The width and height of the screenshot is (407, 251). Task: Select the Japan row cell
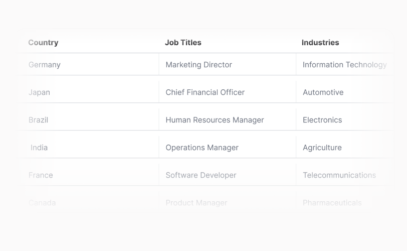tap(40, 92)
